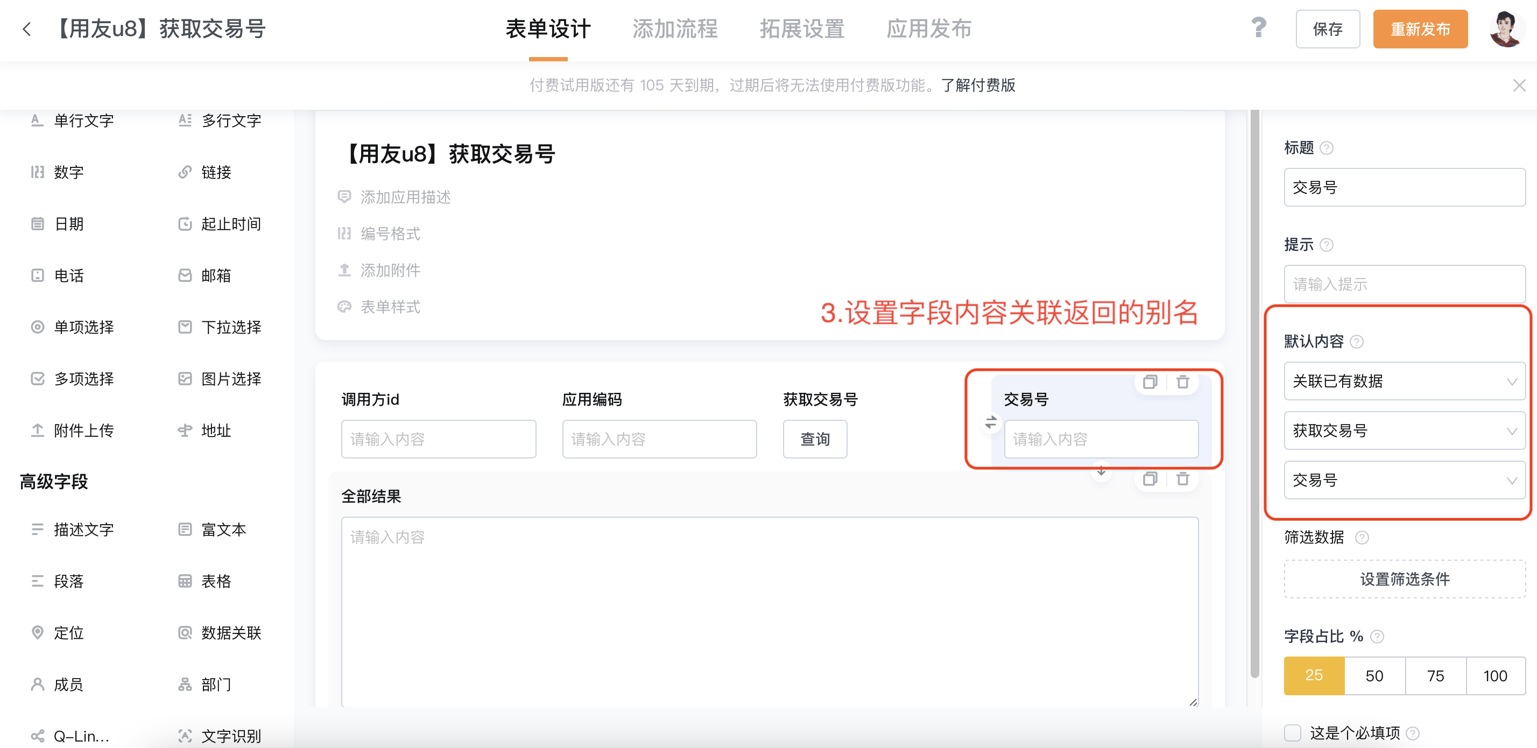Click the 重新发布 button
1537x748 pixels.
pos(1420,29)
